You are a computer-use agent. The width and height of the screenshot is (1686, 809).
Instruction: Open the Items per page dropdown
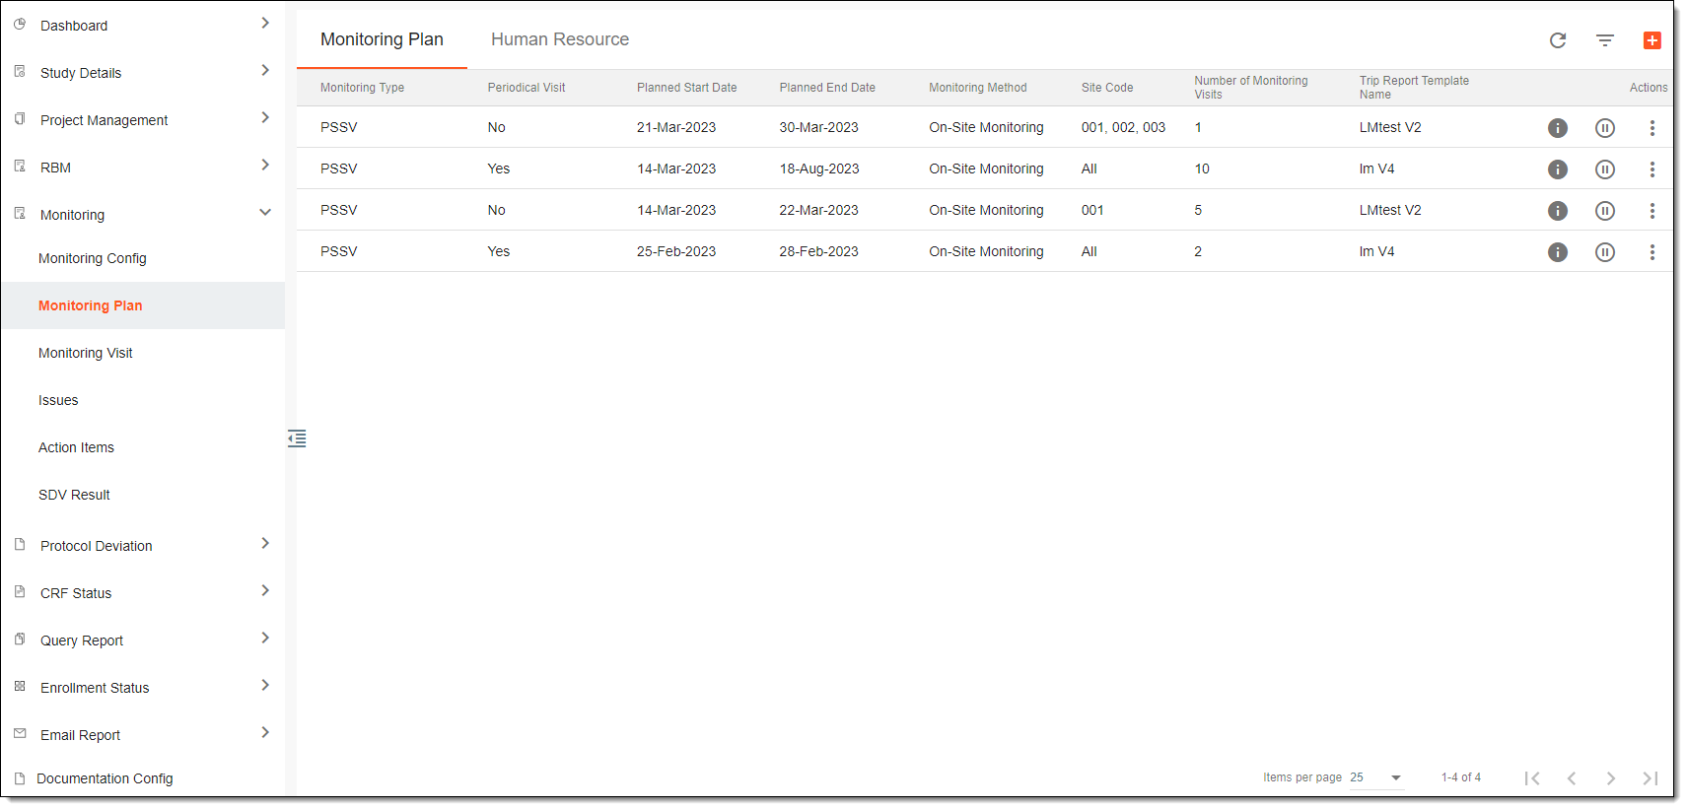[1376, 777]
